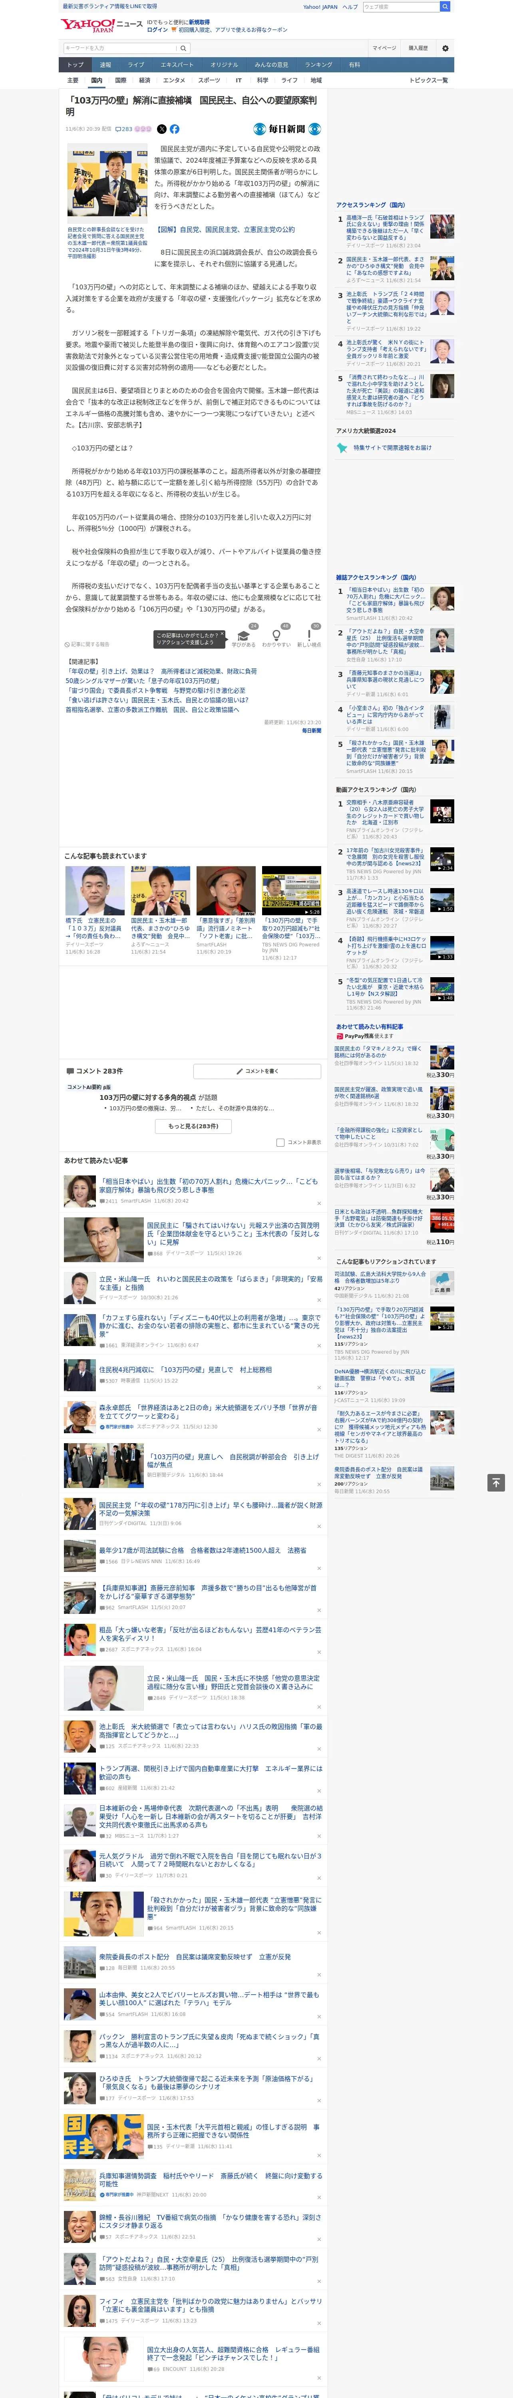This screenshot has width=513, height=2398.
Task: Open related link 「宙づり国会」で委員長ポスト争奪戦
Action: click(155, 690)
